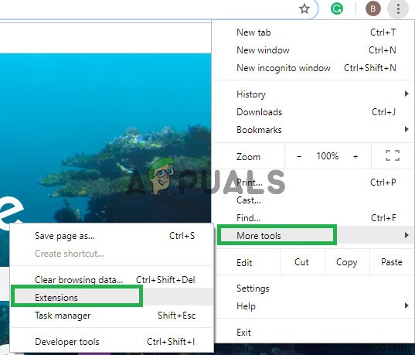This screenshot has width=415, height=355.
Task: Expand the History submenu
Action: [313, 94]
